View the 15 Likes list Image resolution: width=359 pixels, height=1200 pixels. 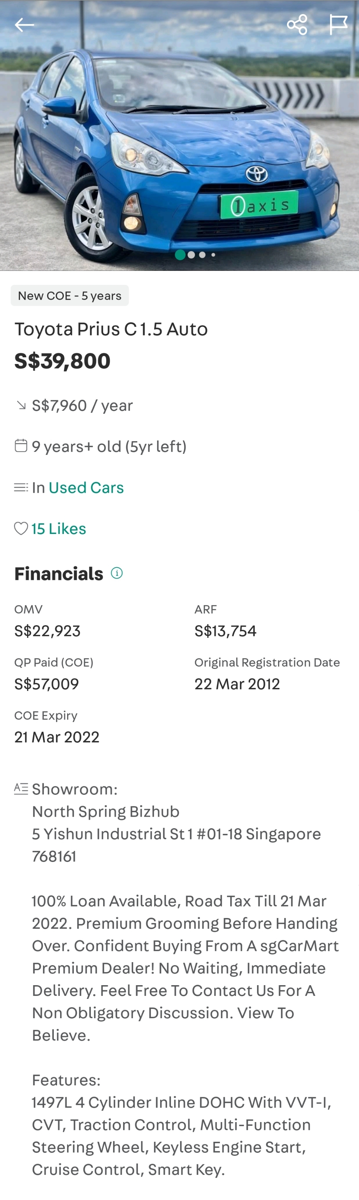pos(59,528)
